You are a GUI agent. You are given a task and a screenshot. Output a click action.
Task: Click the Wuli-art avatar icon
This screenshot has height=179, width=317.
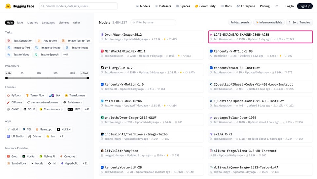[211, 167]
